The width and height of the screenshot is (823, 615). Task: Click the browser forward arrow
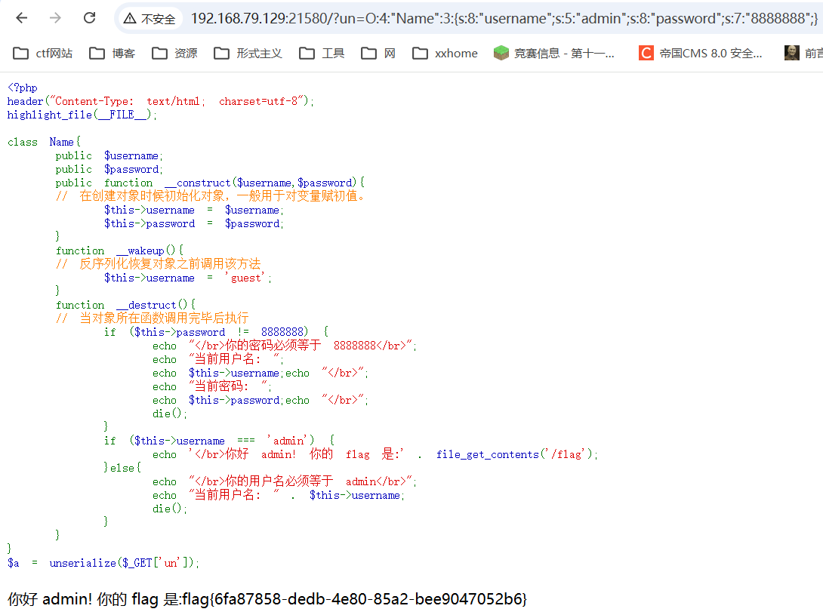click(x=55, y=18)
